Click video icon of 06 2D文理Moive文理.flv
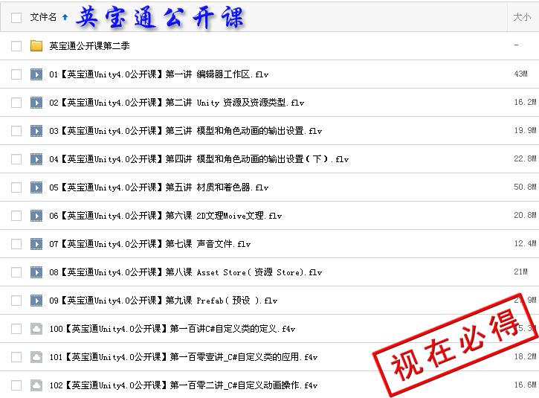 click(36, 216)
